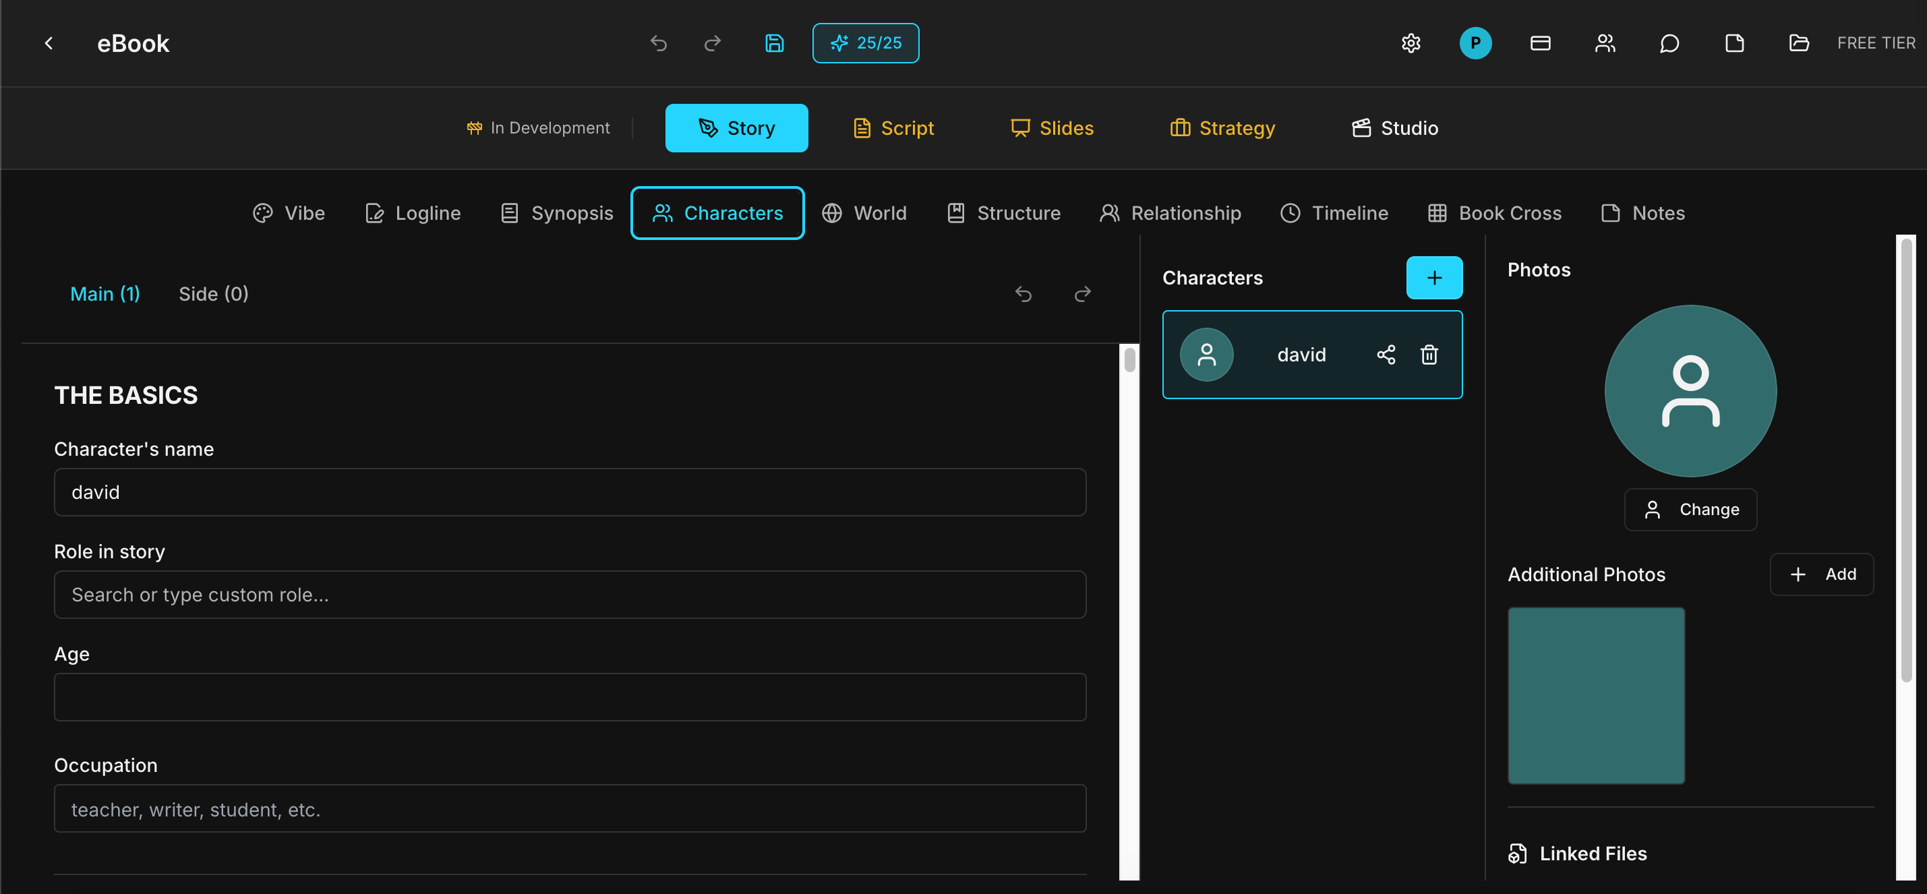The height and width of the screenshot is (894, 1927).
Task: Add a new character with plus button
Action: [1433, 278]
